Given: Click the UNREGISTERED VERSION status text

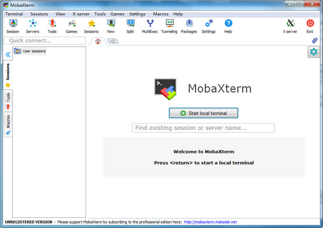Looking at the screenshot, I should (29, 222).
